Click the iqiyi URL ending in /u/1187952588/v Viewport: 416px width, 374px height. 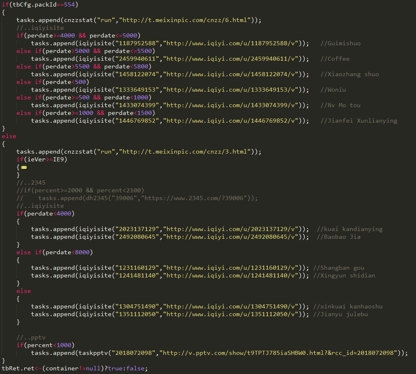pyautogui.click(x=230, y=43)
